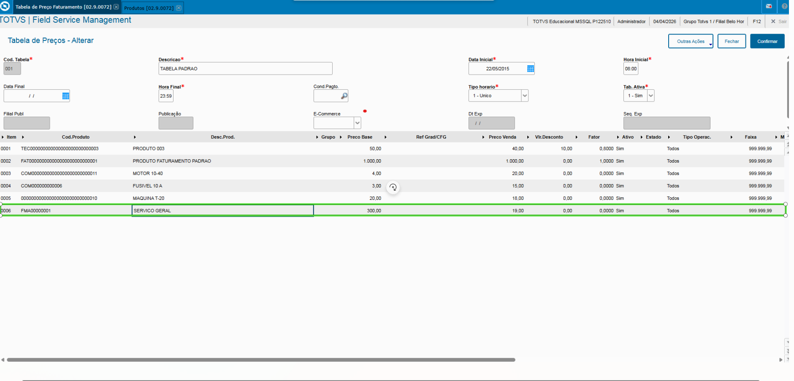Image resolution: width=794 pixels, height=381 pixels.
Task: Switch to the Produtos tab
Action: (149, 8)
